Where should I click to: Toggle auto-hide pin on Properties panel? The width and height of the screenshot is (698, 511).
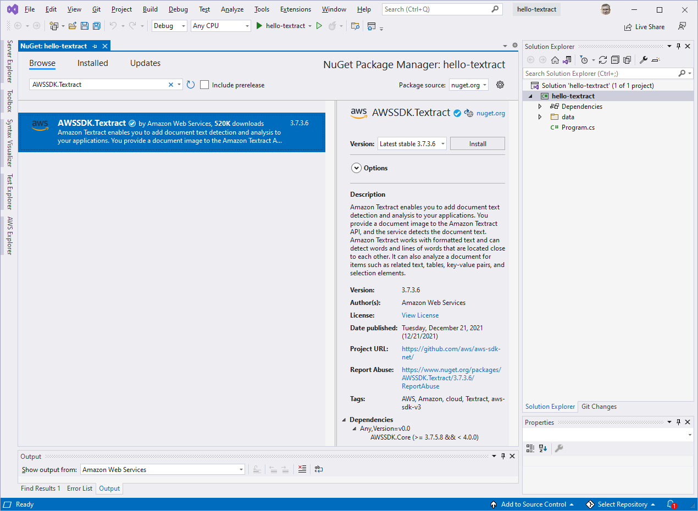tap(678, 422)
